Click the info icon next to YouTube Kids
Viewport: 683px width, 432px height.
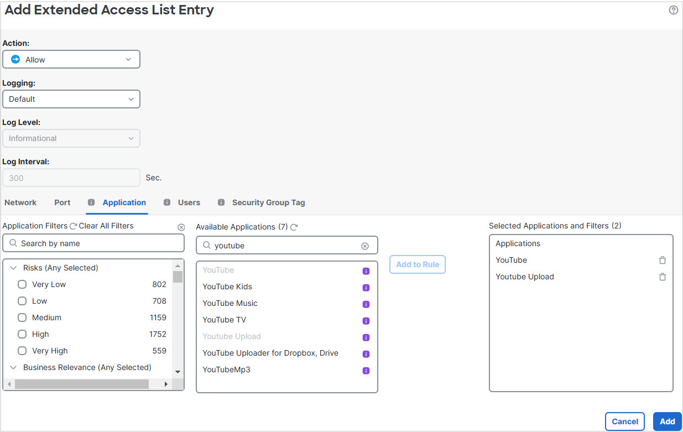[x=366, y=288]
